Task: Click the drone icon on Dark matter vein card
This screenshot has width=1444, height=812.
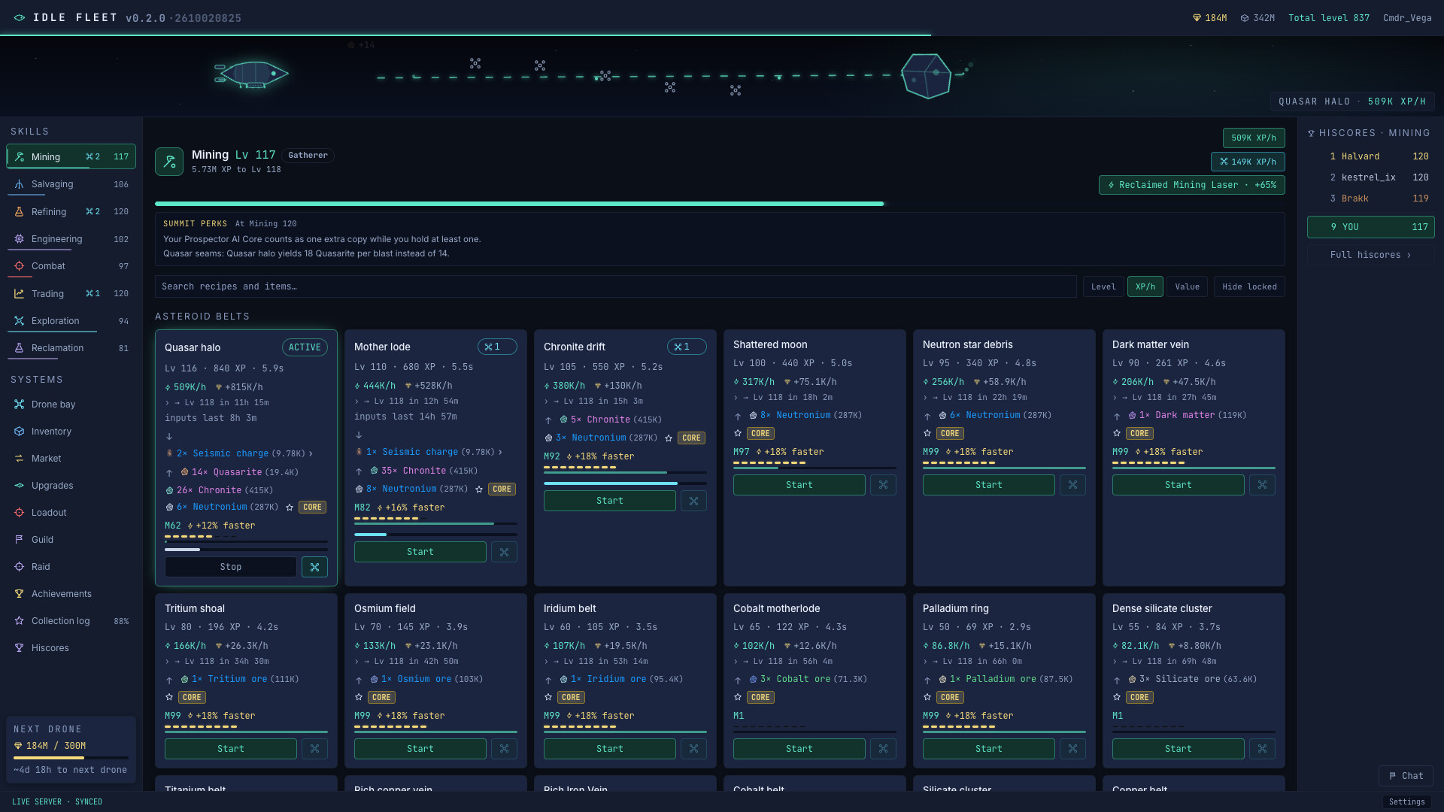Action: click(x=1262, y=485)
